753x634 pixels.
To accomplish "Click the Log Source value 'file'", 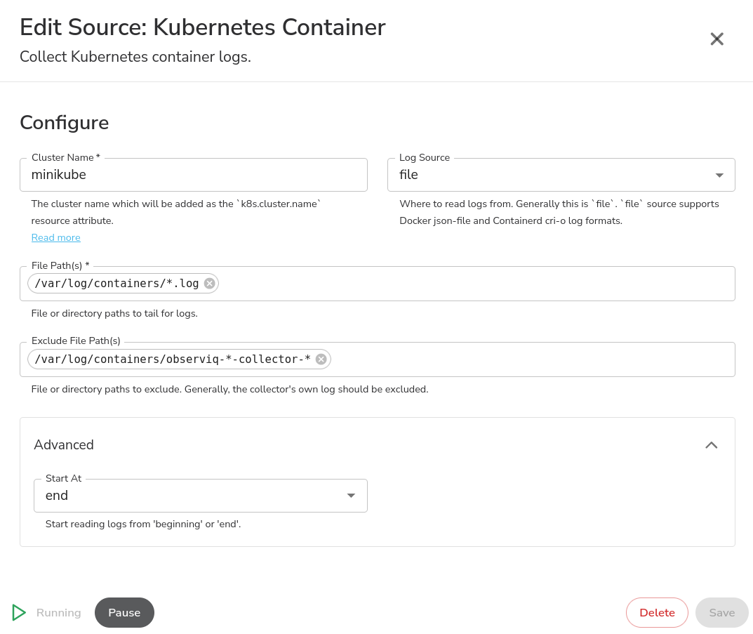I will pos(409,175).
